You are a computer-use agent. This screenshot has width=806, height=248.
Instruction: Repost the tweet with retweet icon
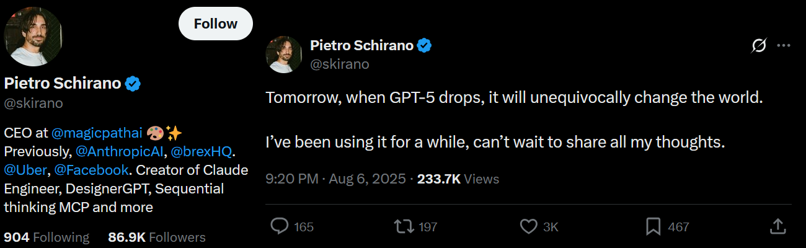(404, 227)
